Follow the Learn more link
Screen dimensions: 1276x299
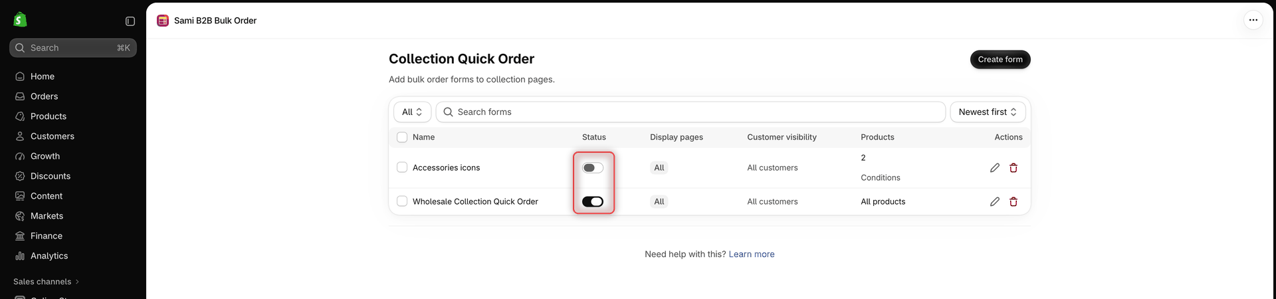click(x=752, y=254)
